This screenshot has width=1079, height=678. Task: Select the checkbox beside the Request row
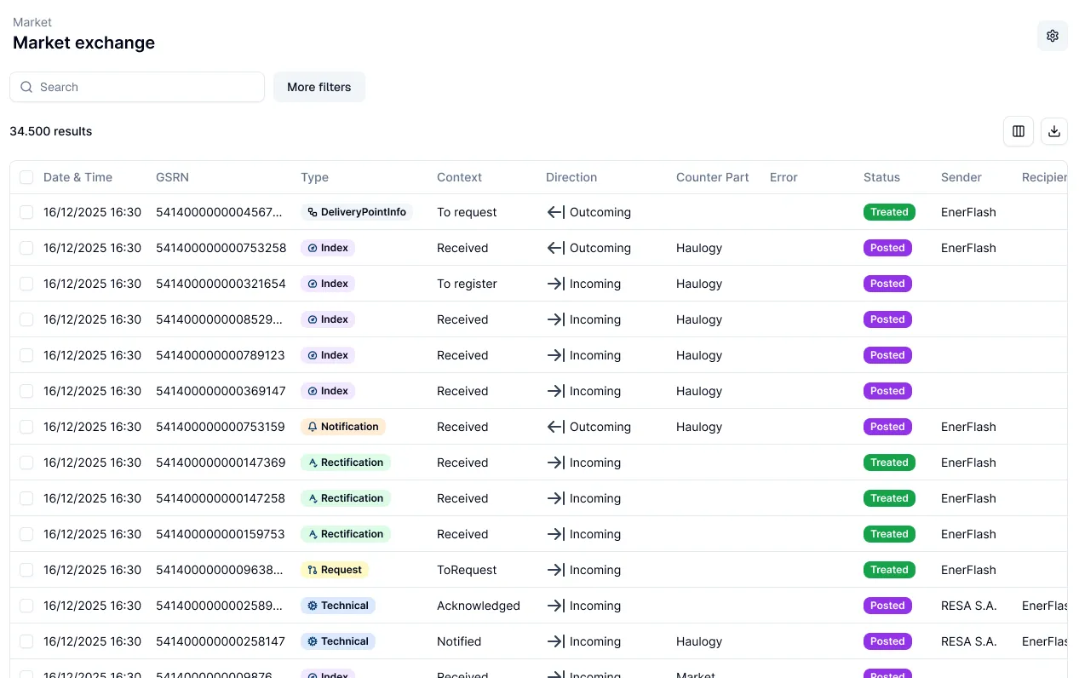tap(26, 570)
